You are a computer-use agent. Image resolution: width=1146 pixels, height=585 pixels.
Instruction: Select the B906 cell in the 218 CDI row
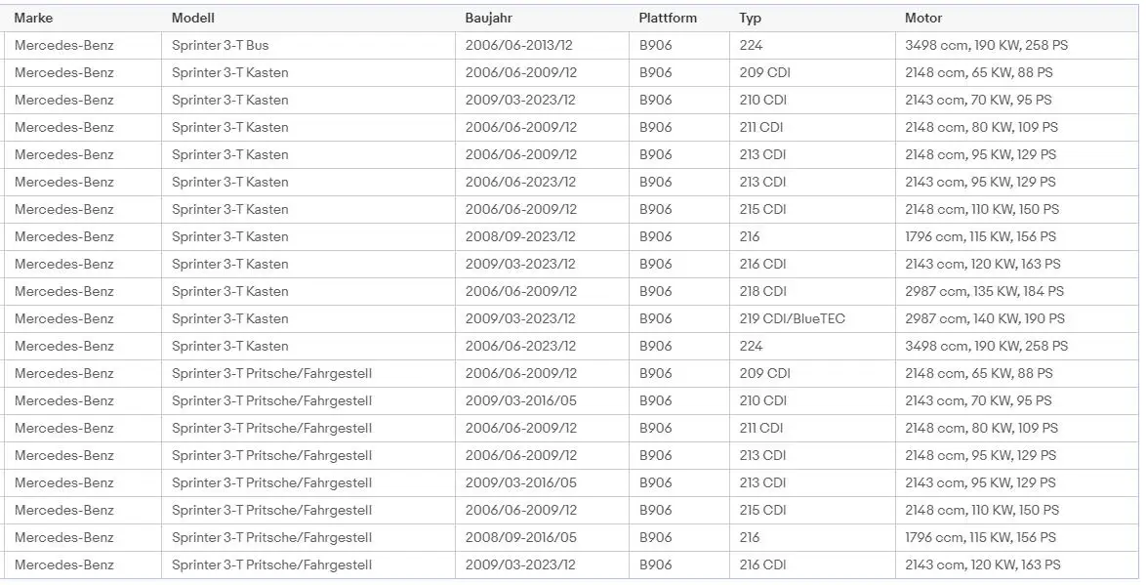(655, 291)
